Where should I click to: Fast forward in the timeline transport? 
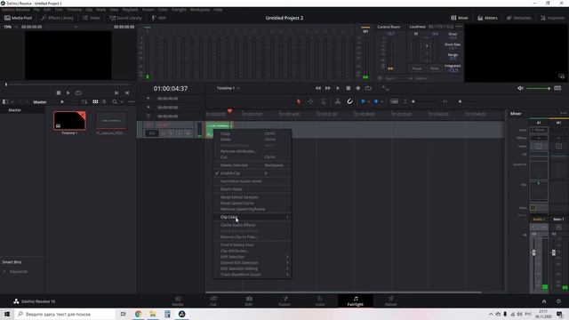[x=328, y=88]
